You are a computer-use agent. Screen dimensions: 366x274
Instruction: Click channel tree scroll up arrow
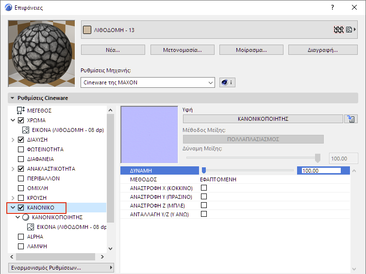(110, 110)
